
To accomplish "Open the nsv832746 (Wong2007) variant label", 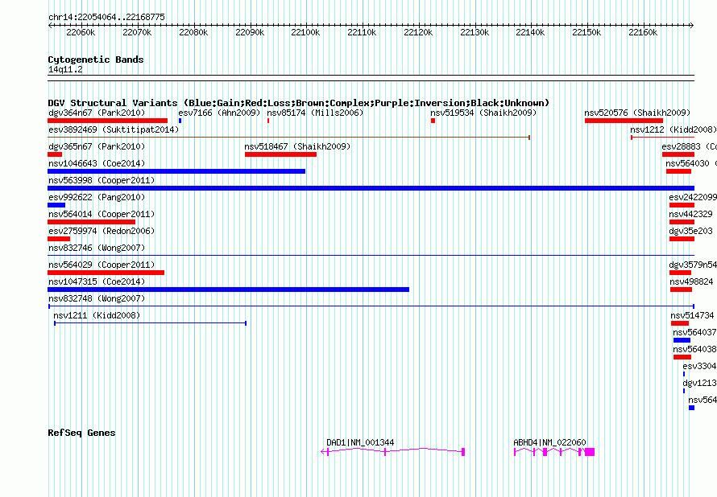I will 97,248.
